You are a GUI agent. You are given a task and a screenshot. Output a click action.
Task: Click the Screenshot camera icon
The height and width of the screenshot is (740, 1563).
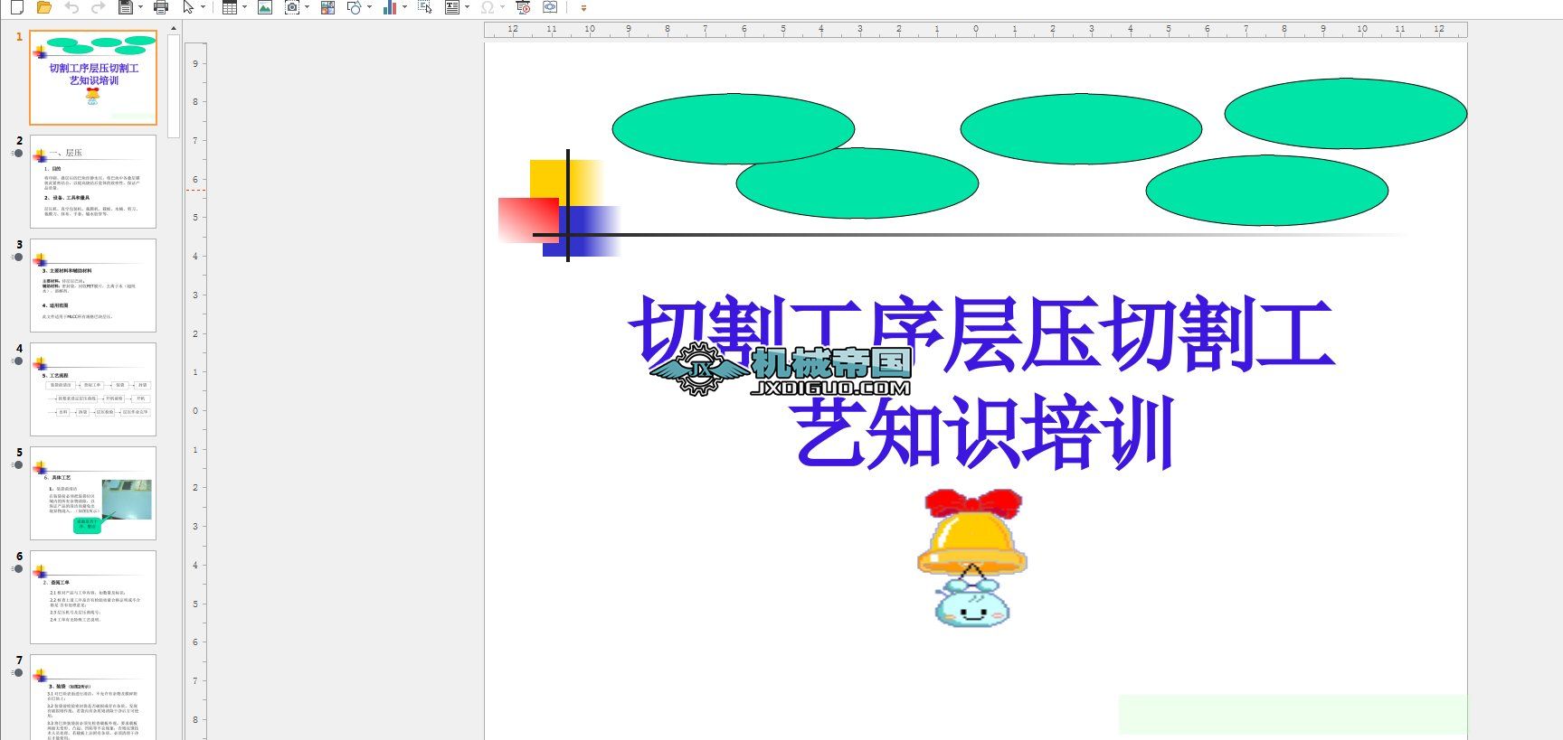(x=292, y=7)
